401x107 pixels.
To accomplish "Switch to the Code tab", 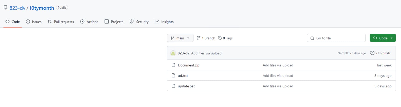I will tap(13, 22).
